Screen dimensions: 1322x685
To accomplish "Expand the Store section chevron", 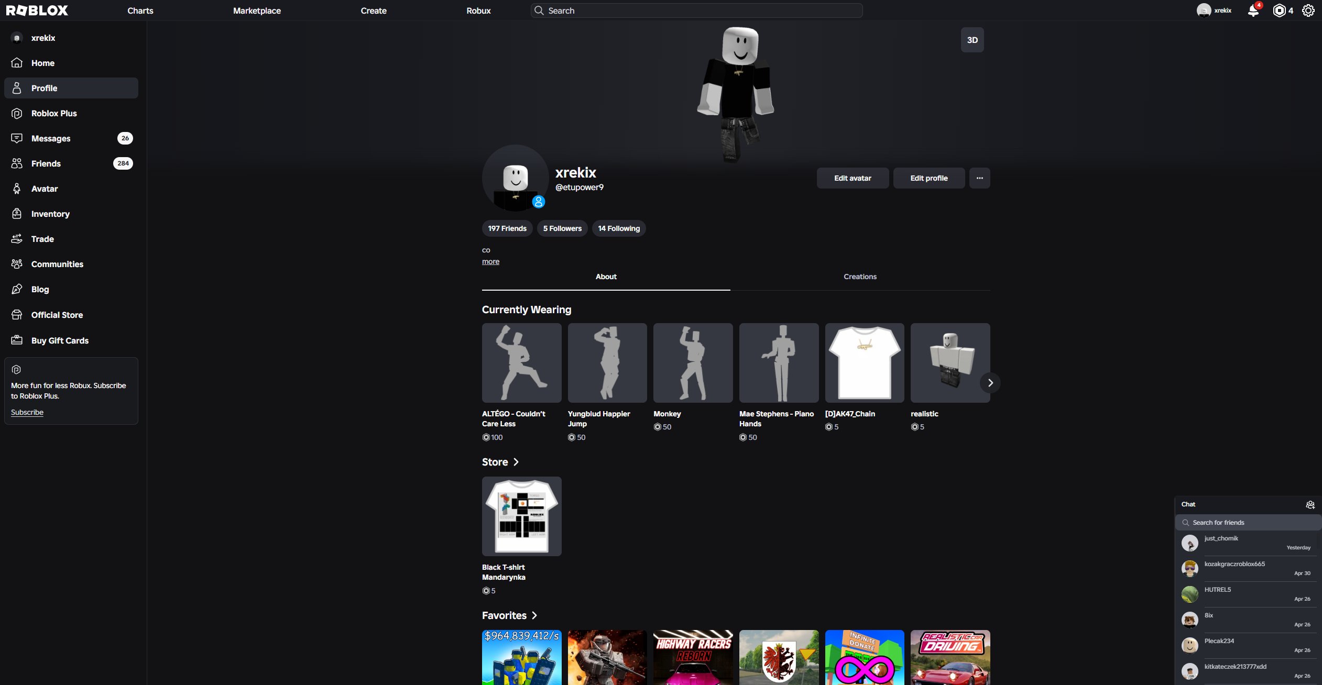I will point(516,462).
